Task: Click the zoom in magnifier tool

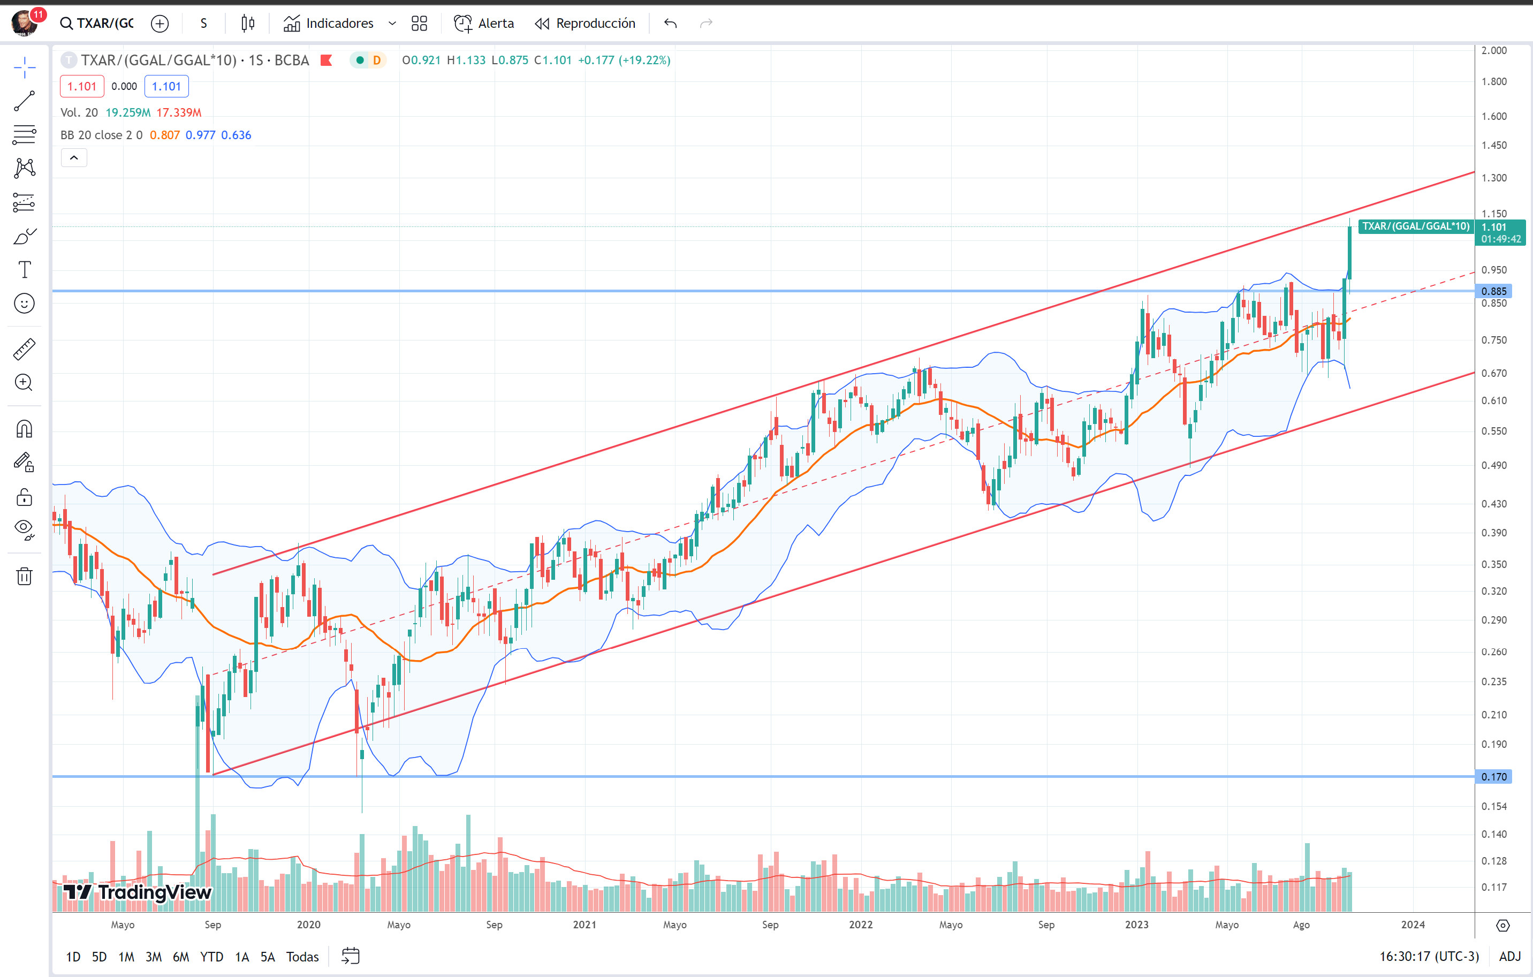Action: pyautogui.click(x=24, y=382)
